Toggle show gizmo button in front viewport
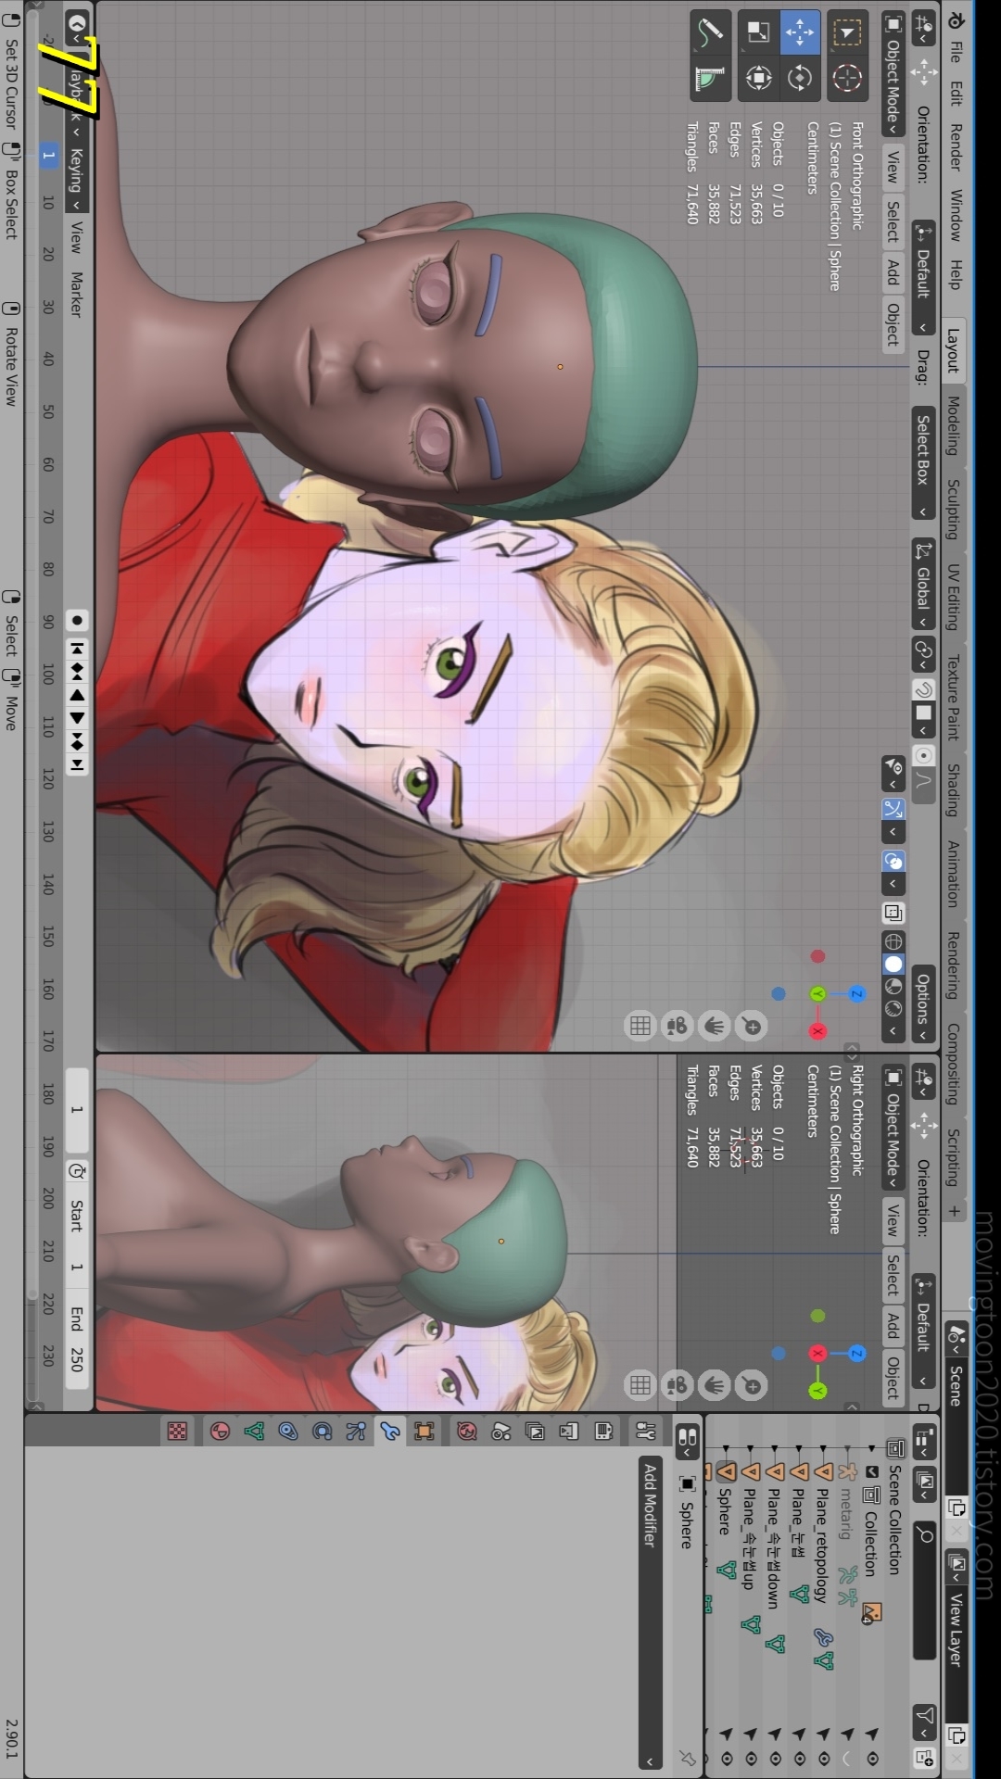Image resolution: width=1001 pixels, height=1779 pixels. pyautogui.click(x=893, y=809)
